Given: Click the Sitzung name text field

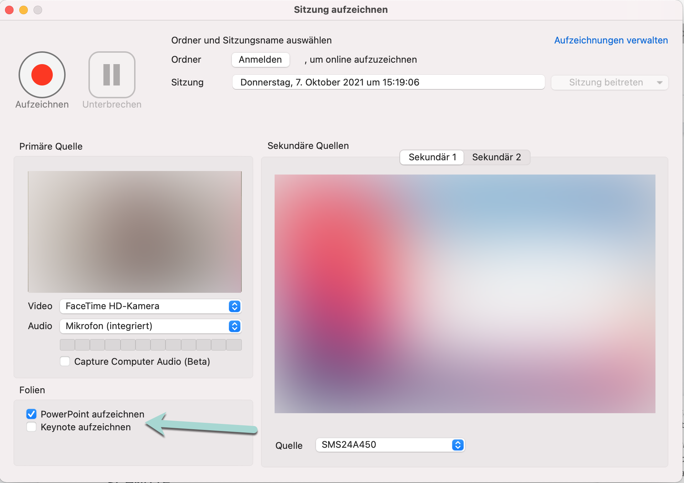Looking at the screenshot, I should (388, 82).
